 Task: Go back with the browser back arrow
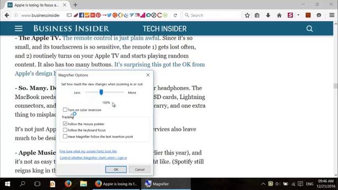click(7, 15)
